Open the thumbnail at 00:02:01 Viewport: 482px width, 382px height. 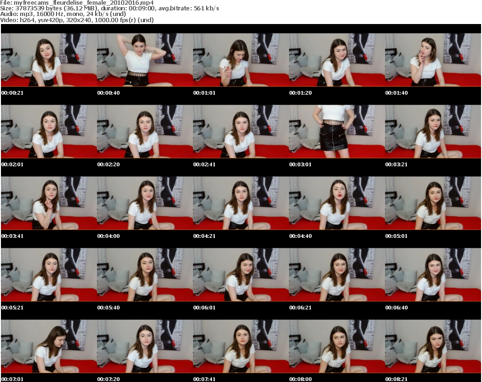pos(49,131)
